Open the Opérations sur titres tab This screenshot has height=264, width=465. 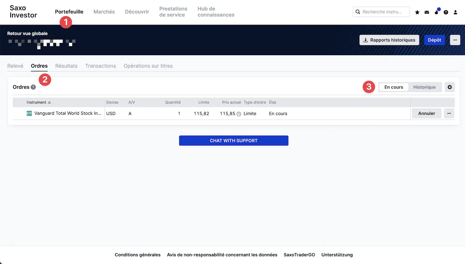point(148,66)
